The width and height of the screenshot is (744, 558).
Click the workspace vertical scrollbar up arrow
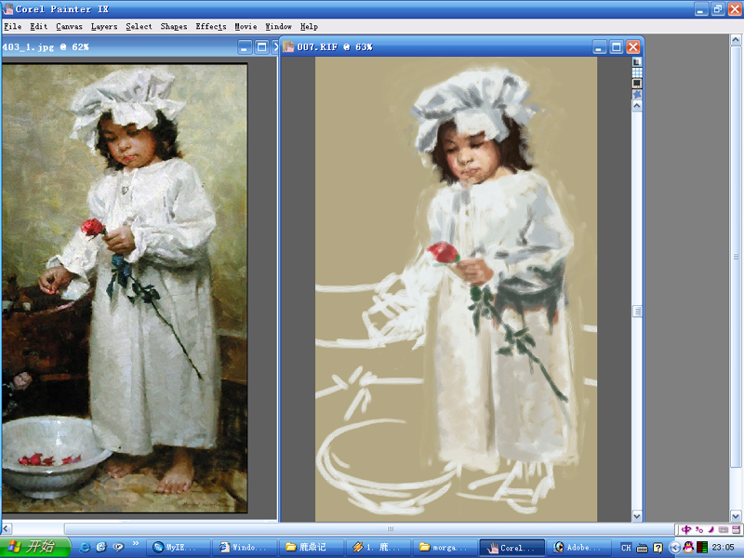pyautogui.click(x=736, y=40)
